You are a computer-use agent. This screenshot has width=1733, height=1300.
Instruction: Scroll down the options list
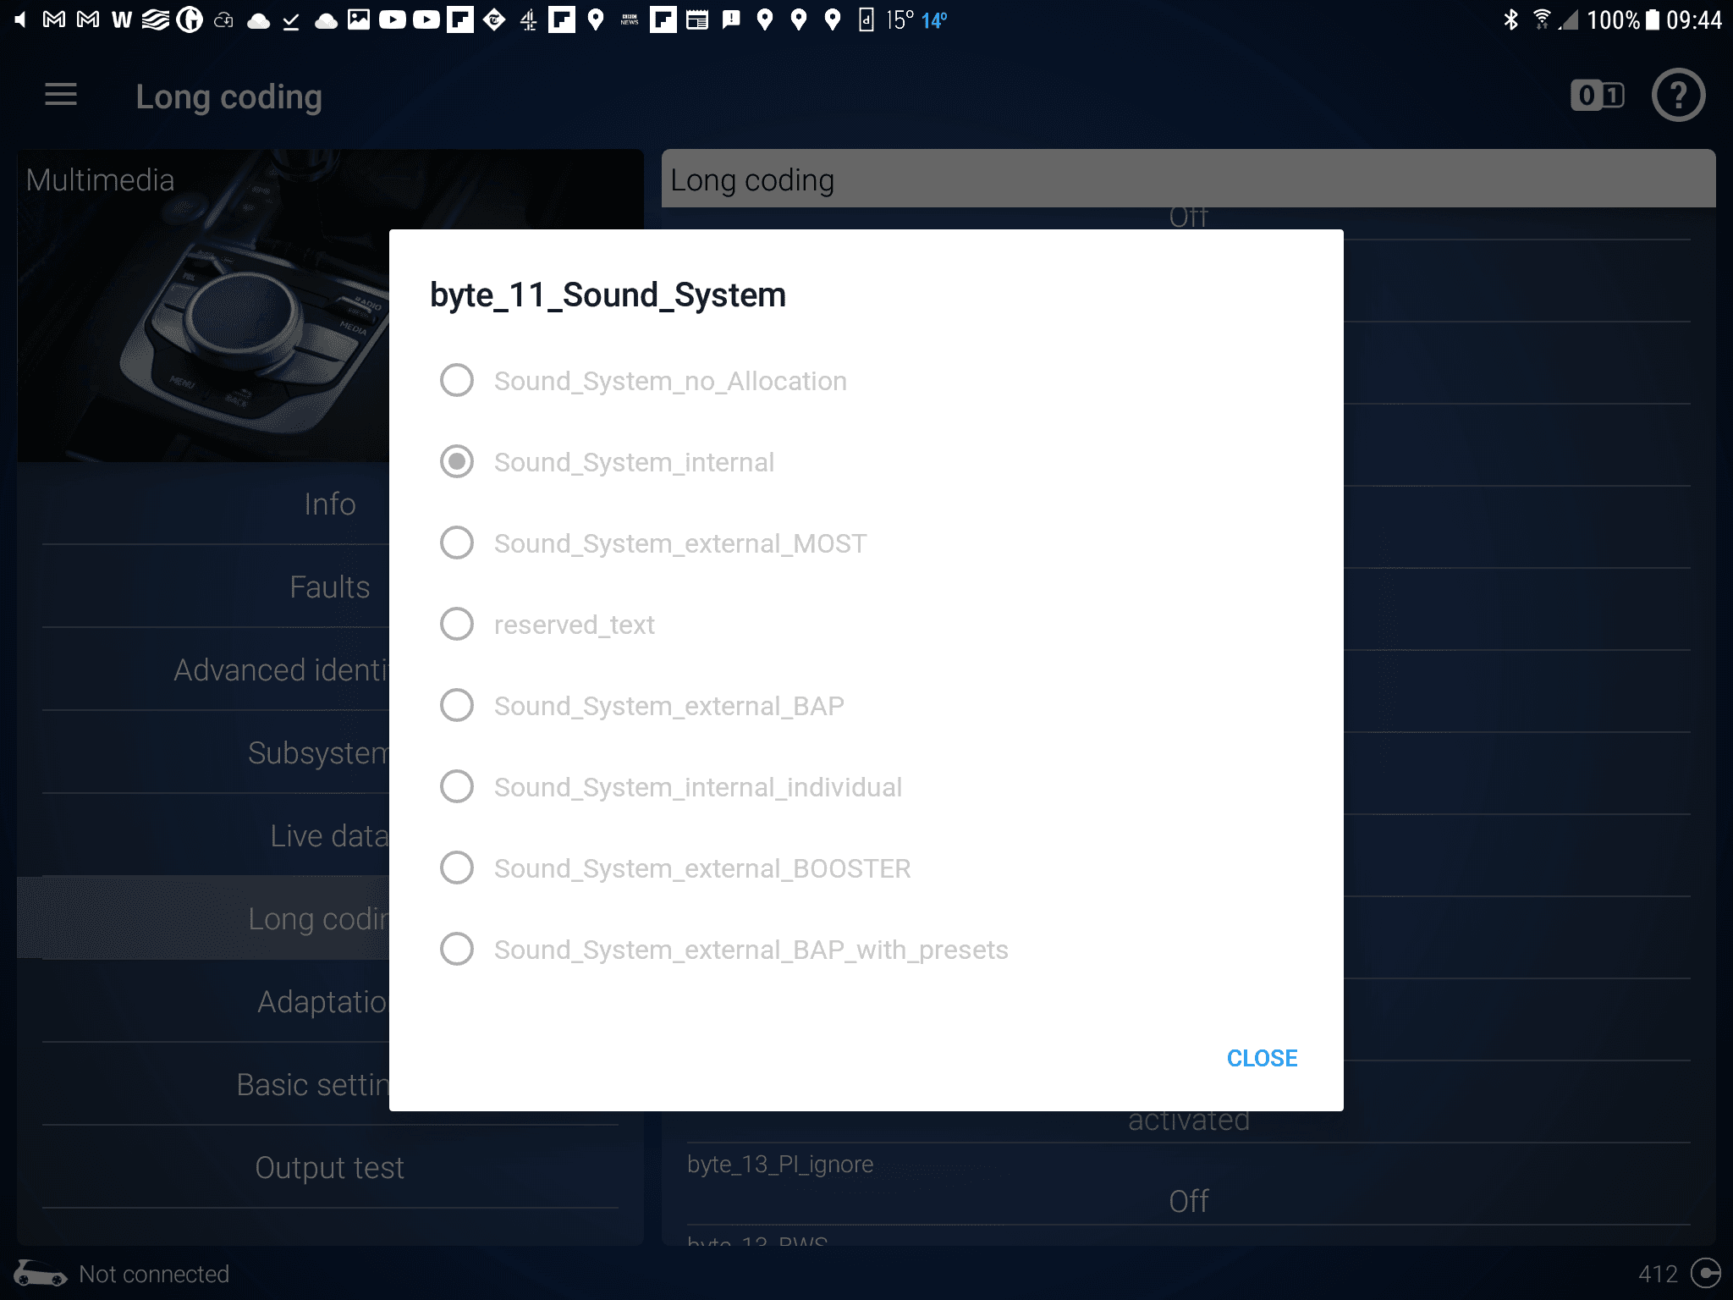coord(865,949)
